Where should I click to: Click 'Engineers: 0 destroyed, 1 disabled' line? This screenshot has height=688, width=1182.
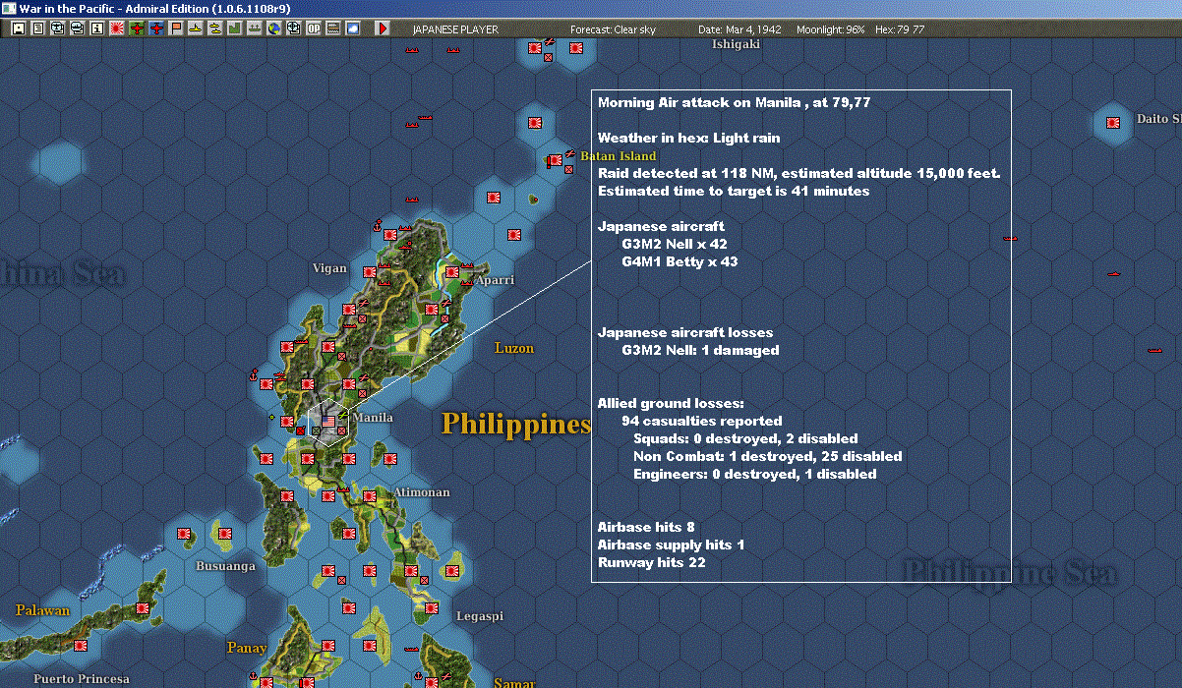tap(754, 474)
